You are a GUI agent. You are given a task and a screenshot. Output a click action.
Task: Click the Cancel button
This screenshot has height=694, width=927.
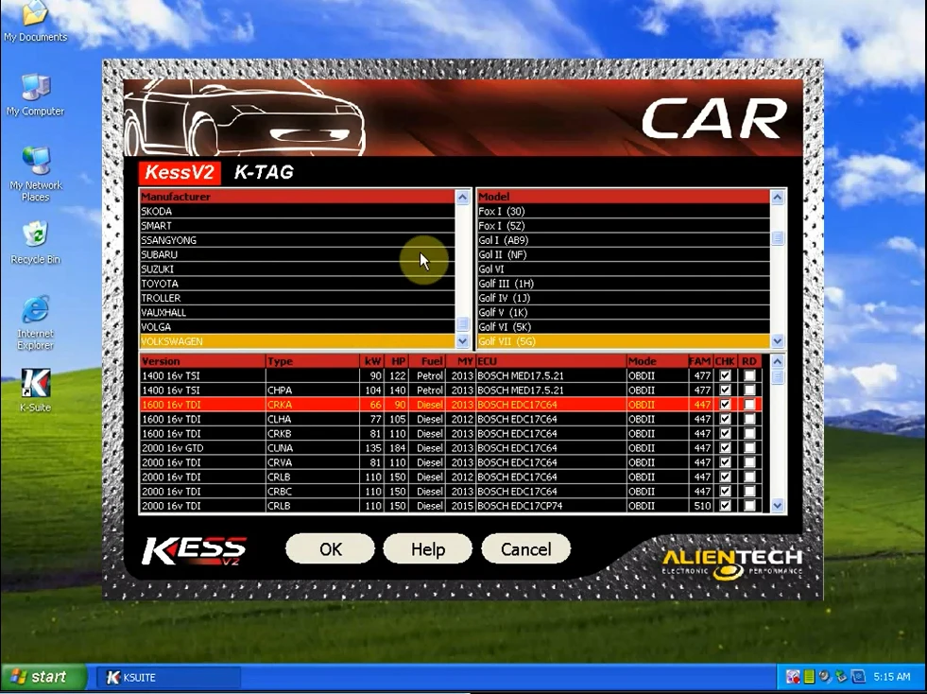pos(525,549)
